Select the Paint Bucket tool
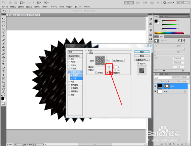 (3, 57)
